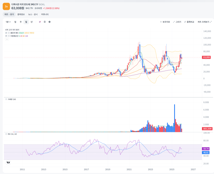214x174 pixels.
Task: Click the orange 3x ETF logo badge
Action: (6, 6)
